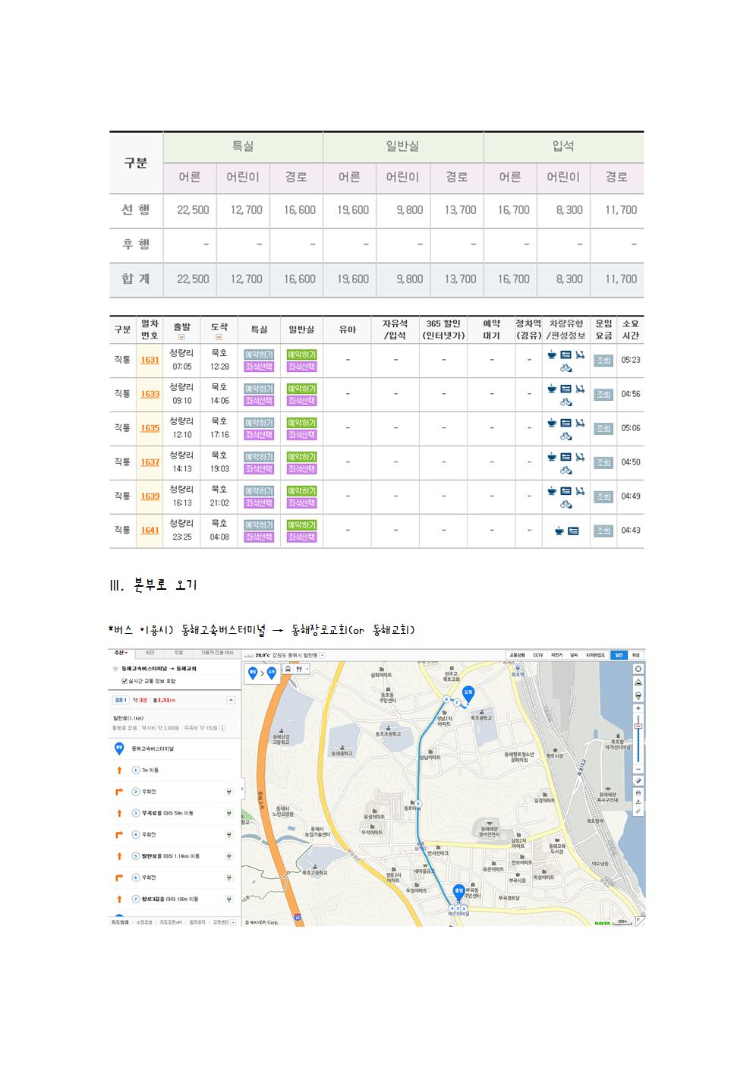
Task: Click the zoom in plus icon on map
Action: point(638,707)
